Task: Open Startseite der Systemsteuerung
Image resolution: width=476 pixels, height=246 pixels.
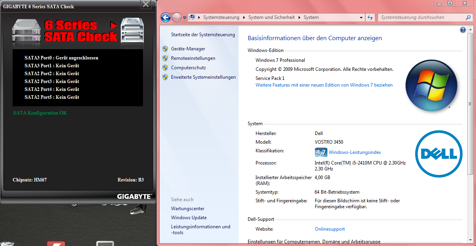Action: tap(203, 35)
